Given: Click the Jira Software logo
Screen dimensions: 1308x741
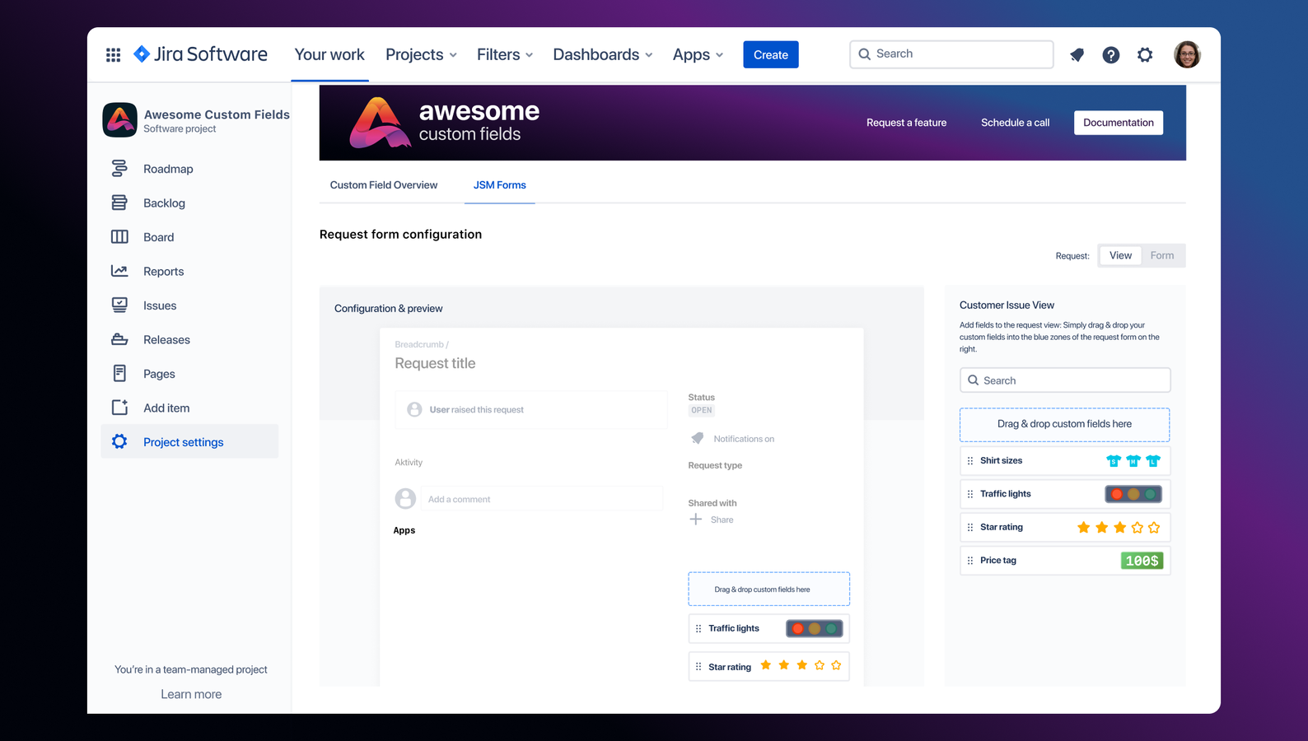Looking at the screenshot, I should [200, 54].
